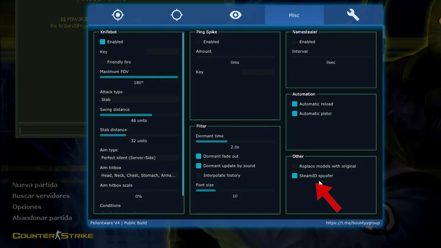Adjust the Aim hitbox scale slider

pyautogui.click(x=139, y=191)
